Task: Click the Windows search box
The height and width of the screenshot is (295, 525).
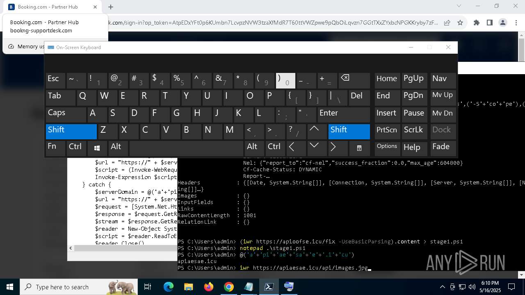Action: 78,287
